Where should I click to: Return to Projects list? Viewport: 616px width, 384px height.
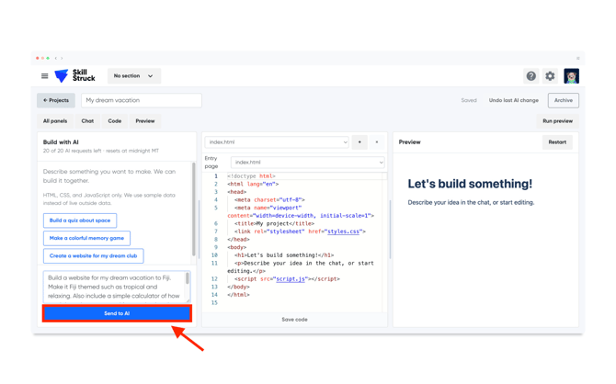pos(56,100)
